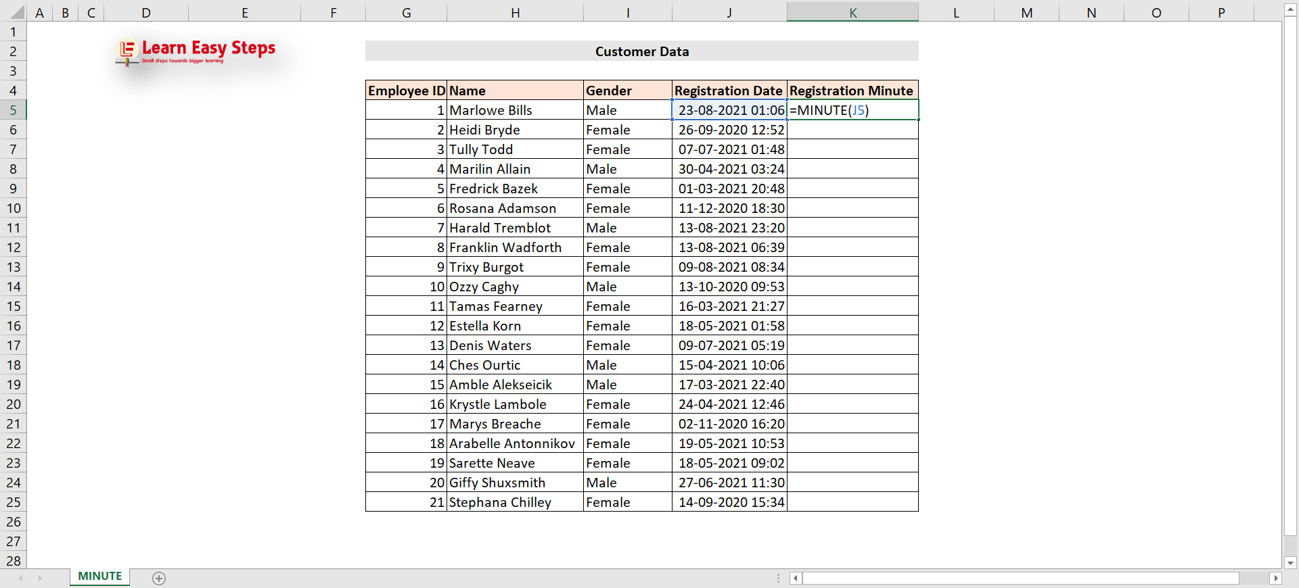Select the Heidi Bryde name cell
The height and width of the screenshot is (588, 1299).
pos(516,130)
